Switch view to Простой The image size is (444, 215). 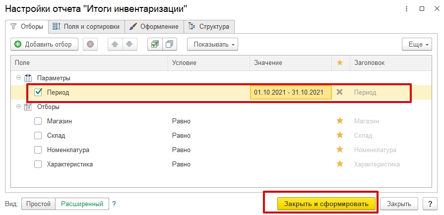click(x=38, y=204)
